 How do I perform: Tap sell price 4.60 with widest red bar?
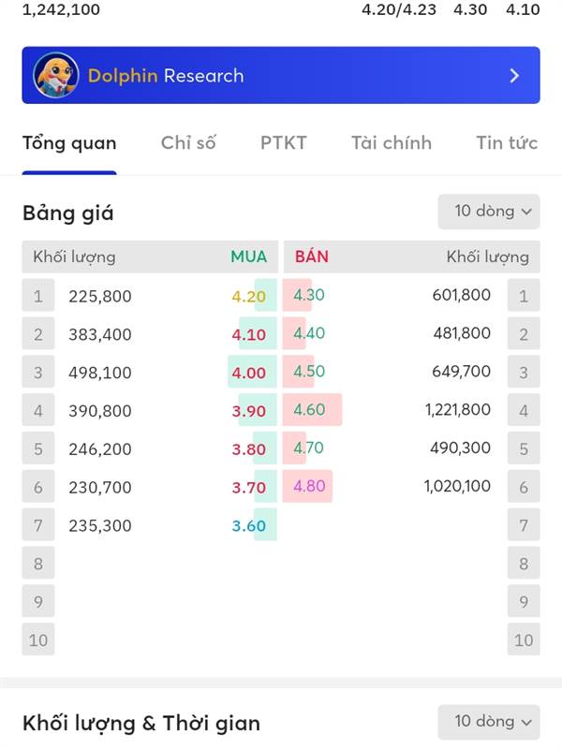(x=309, y=409)
